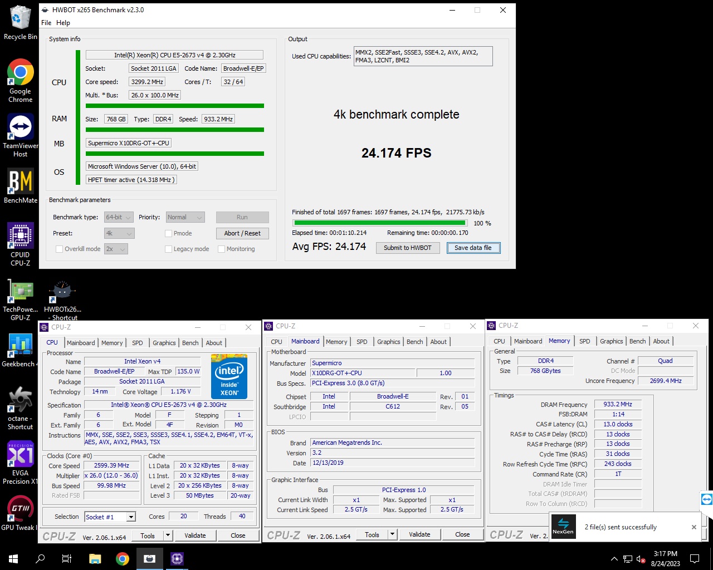The image size is (713, 570).
Task: Click the benchmark progress bar
Action: click(x=380, y=223)
